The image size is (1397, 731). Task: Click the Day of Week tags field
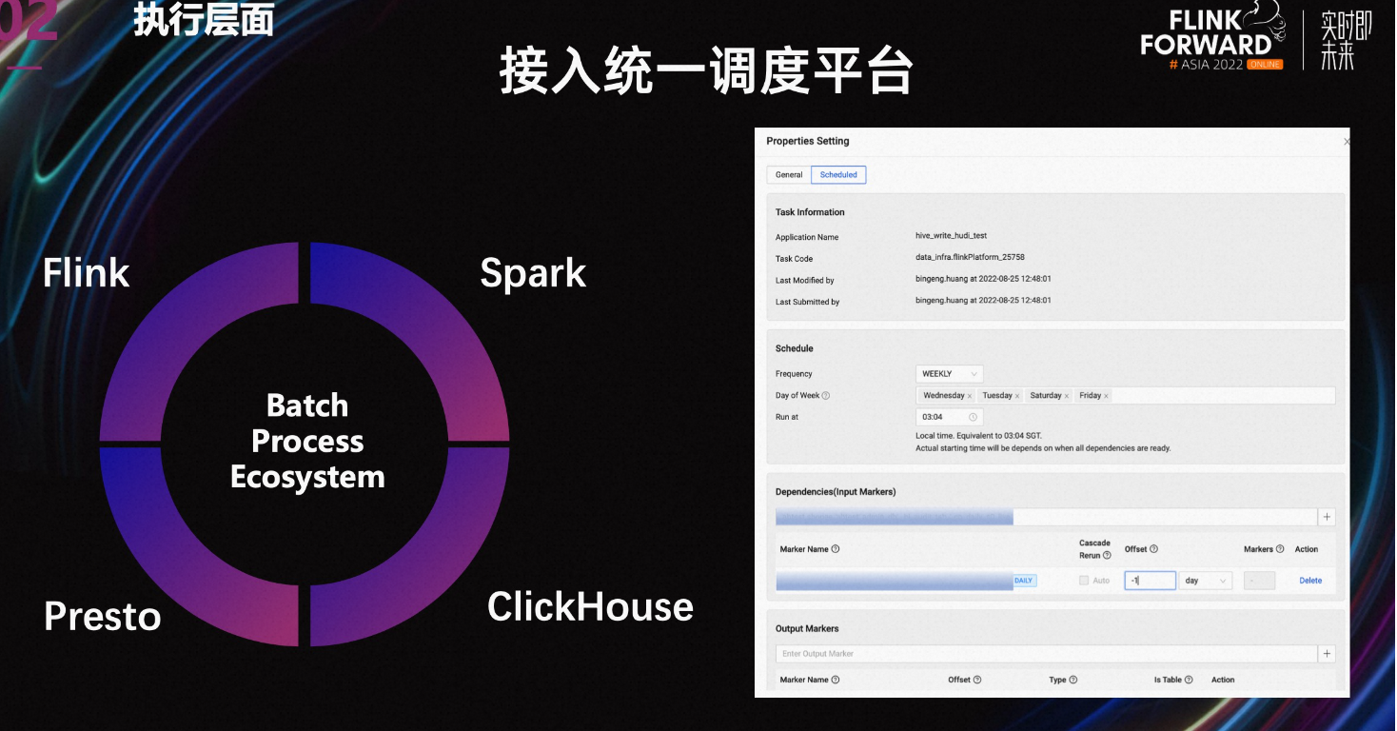(1126, 396)
